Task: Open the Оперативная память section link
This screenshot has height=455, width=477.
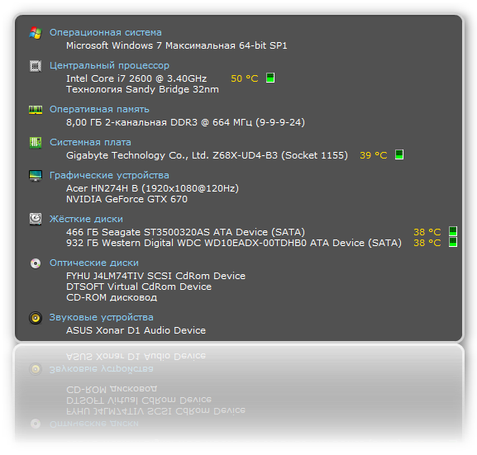Action: [99, 110]
